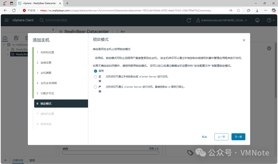Click the browser address bar URL
Screen dimensions: 278x164
click(x=126, y=11)
